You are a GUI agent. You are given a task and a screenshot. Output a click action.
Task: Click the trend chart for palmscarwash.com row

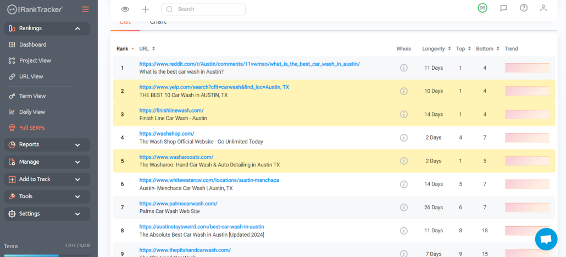tap(527, 207)
